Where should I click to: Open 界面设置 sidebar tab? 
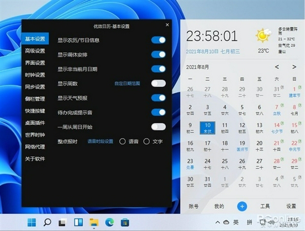pos(35,63)
